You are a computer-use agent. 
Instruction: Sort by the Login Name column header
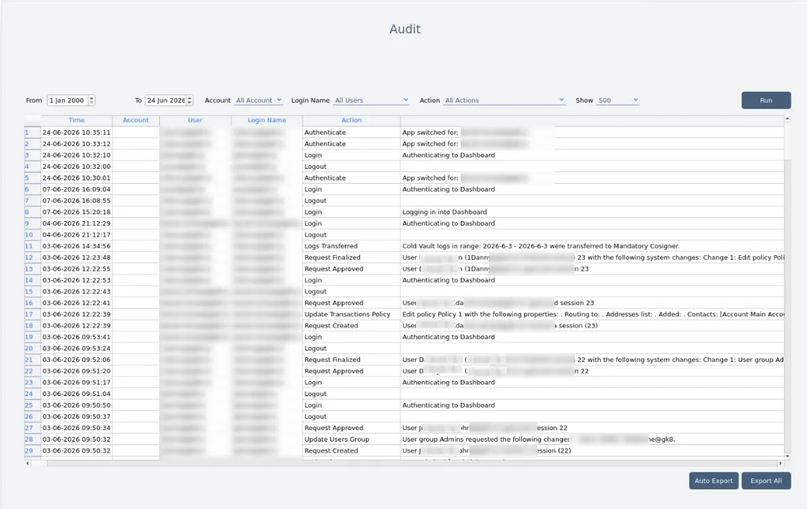click(267, 120)
